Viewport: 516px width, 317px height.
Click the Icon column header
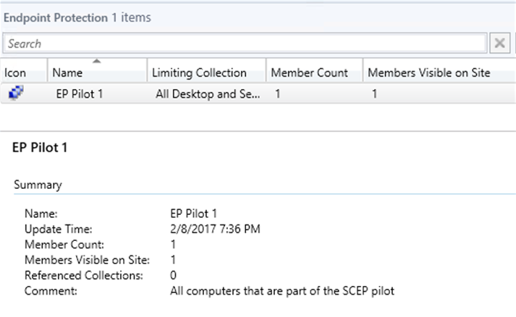tap(16, 72)
